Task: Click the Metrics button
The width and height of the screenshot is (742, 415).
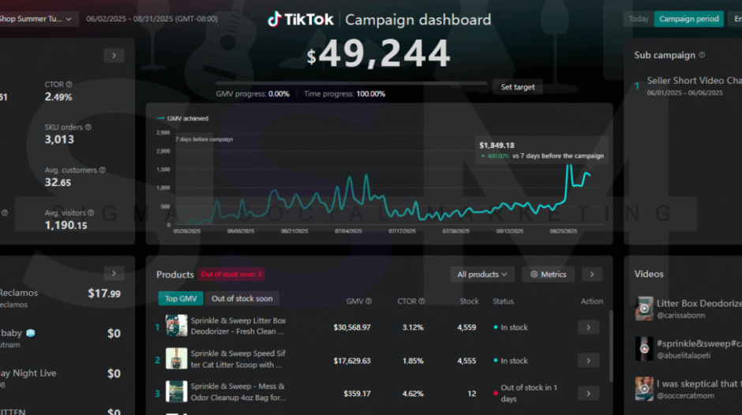Action: [549, 275]
